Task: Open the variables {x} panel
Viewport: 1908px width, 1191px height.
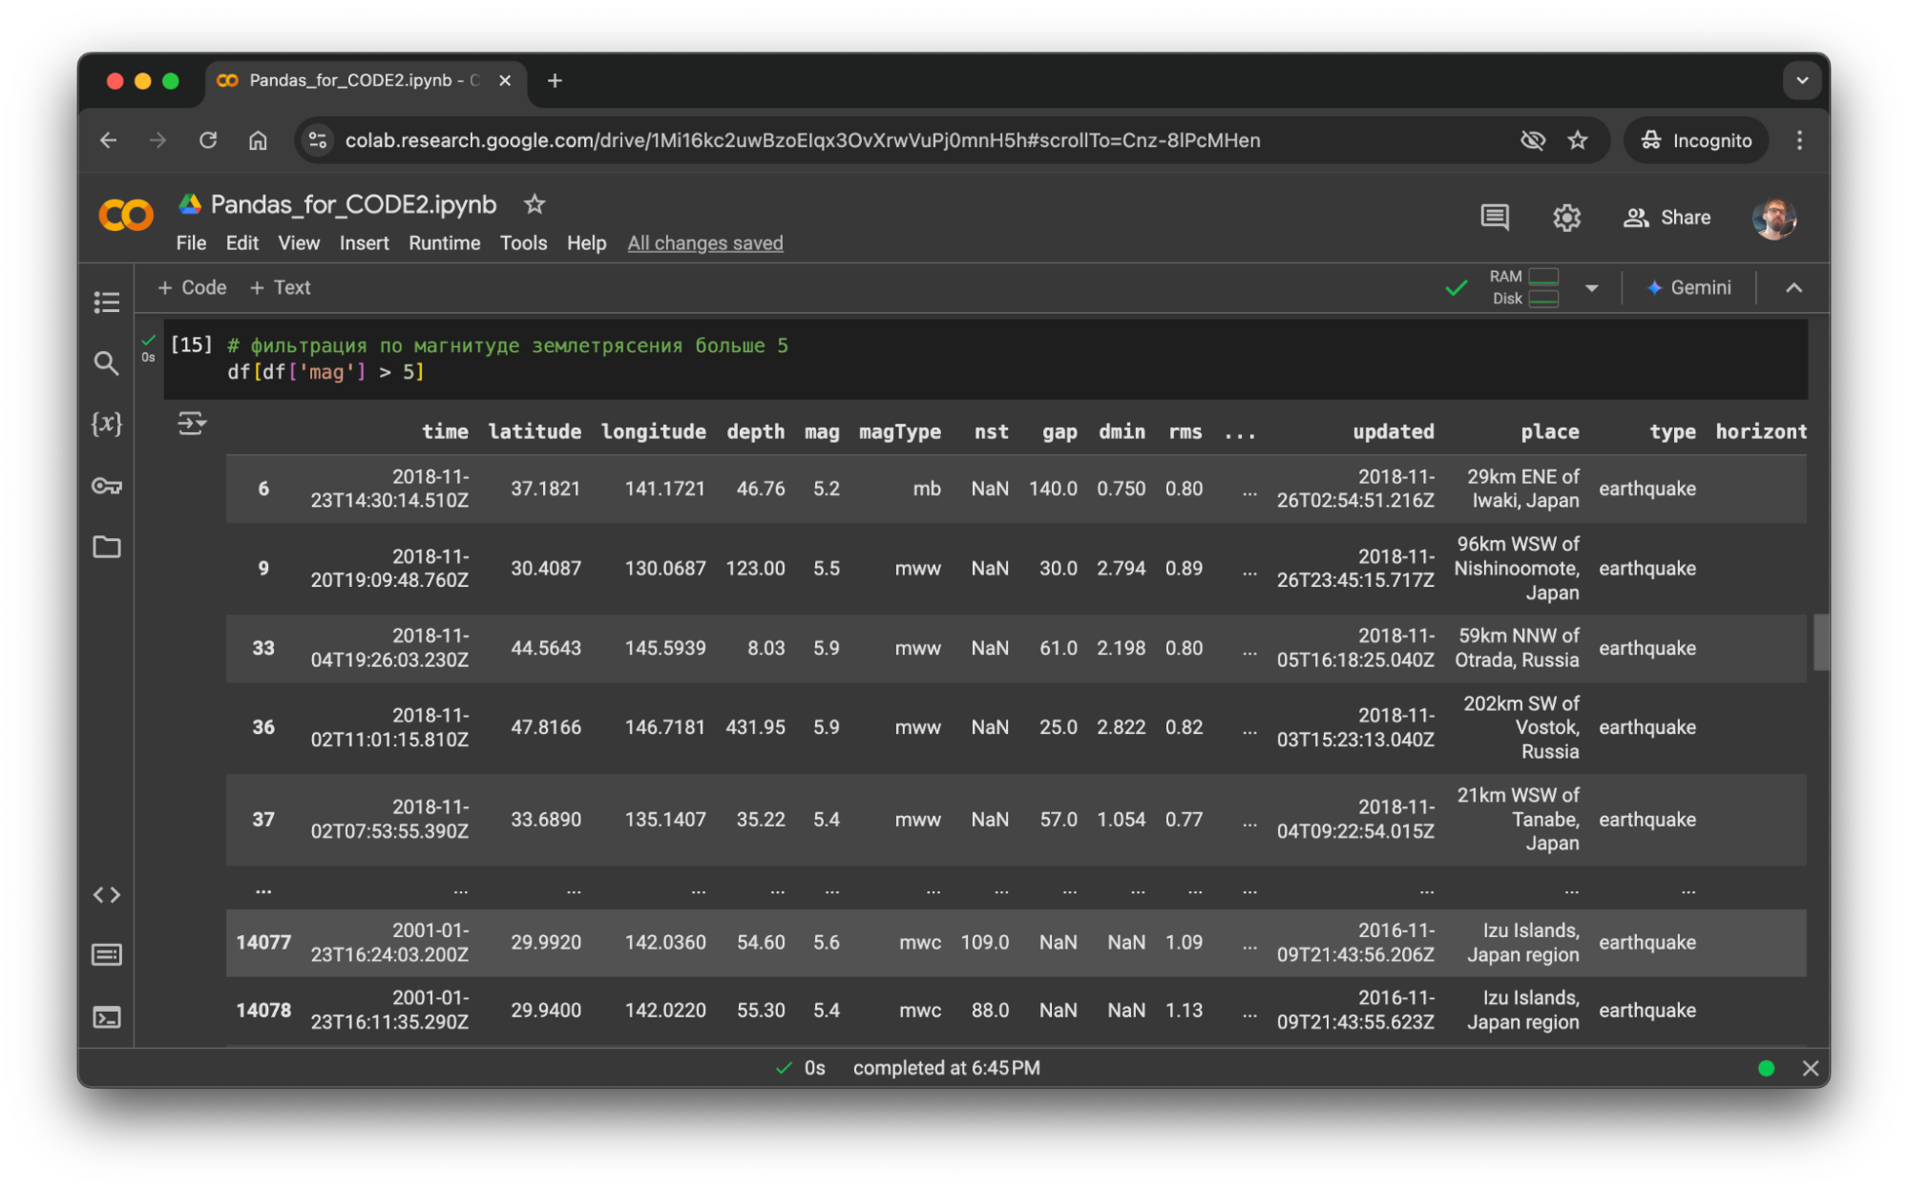Action: [x=106, y=424]
